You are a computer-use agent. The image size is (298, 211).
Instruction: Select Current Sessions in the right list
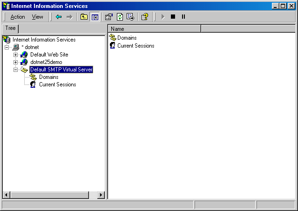pyautogui.click(x=135, y=46)
